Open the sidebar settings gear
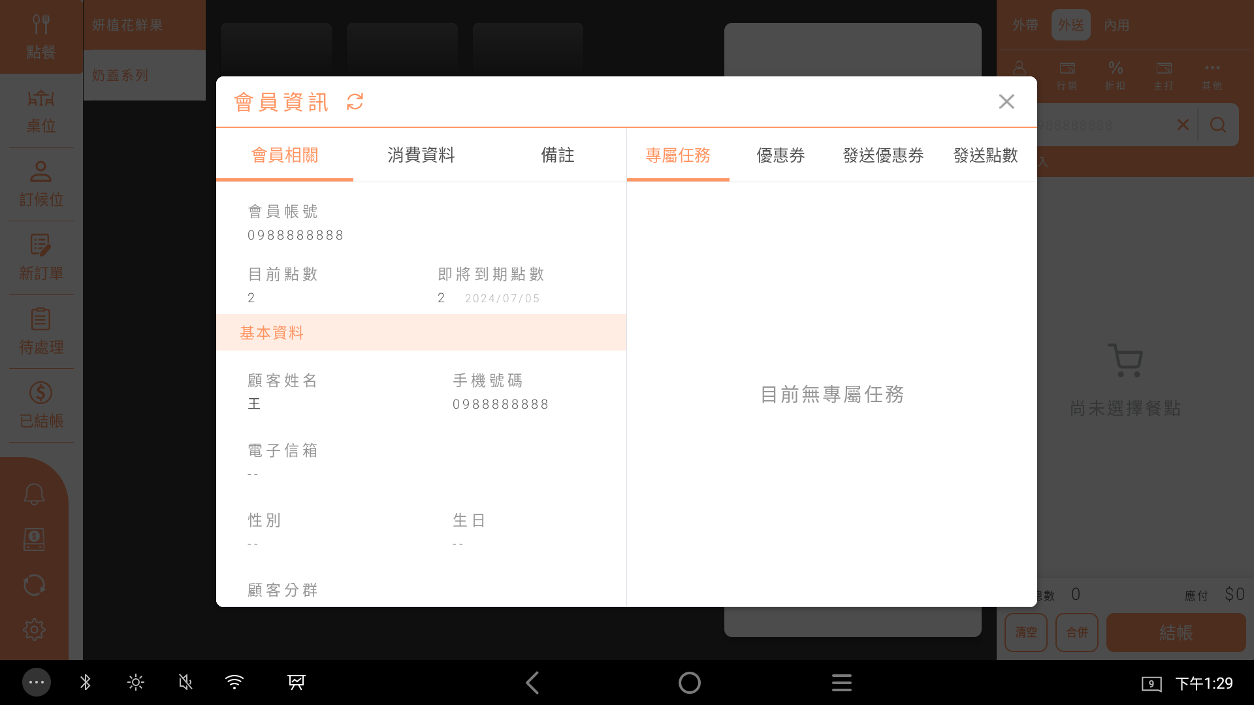This screenshot has width=1254, height=705. [x=34, y=630]
